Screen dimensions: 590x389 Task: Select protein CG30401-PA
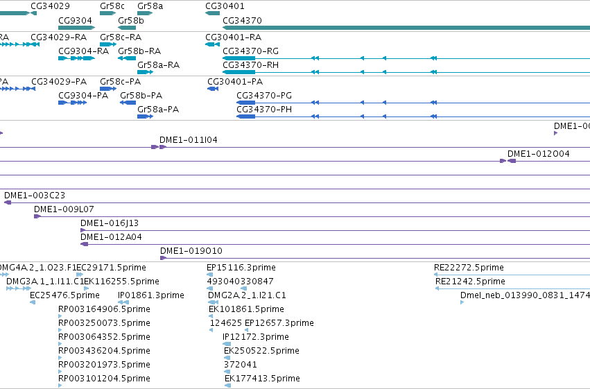point(235,82)
